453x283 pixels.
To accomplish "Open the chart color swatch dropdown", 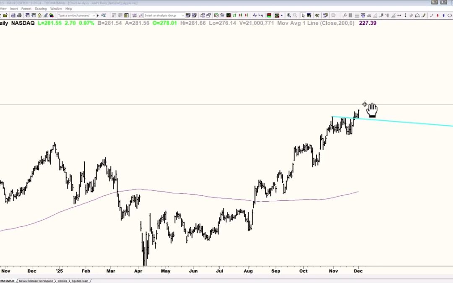I will 281,15.
